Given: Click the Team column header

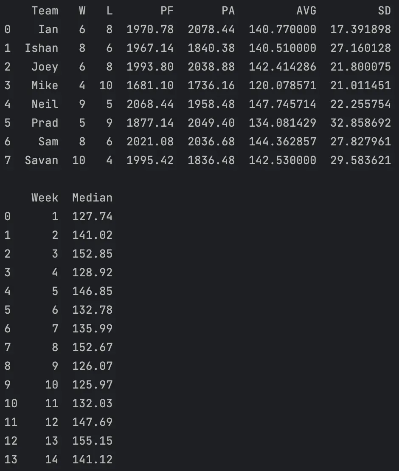Looking at the screenshot, I should (45, 11).
